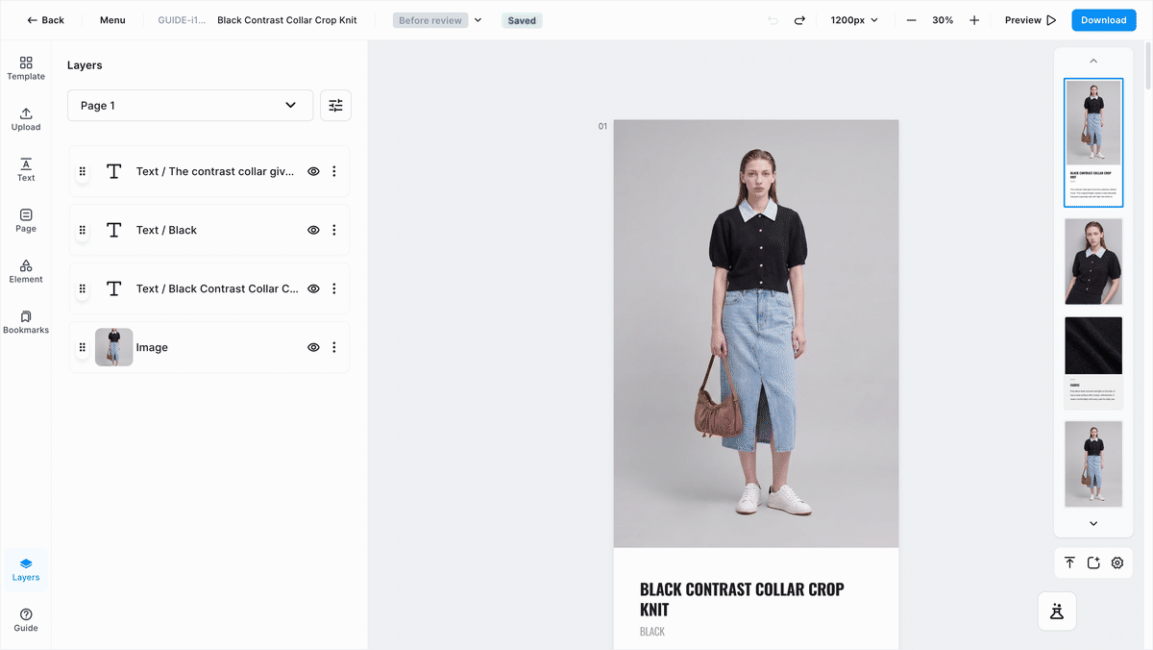
Task: Click the undo arrow icon
Action: coord(773,20)
